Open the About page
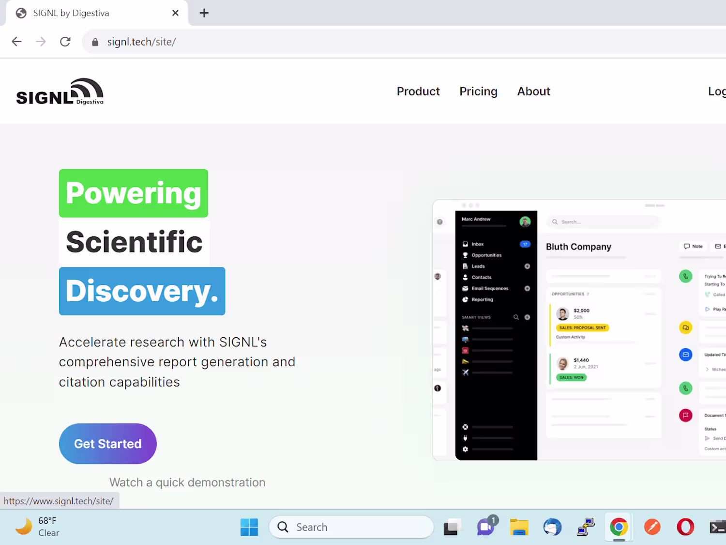 click(533, 92)
